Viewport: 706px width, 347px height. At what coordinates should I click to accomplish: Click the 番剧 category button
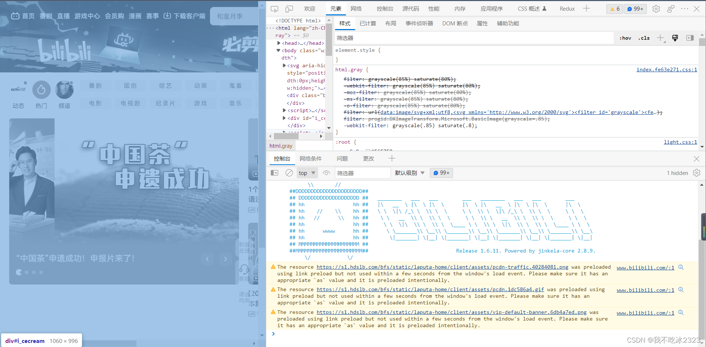[95, 86]
